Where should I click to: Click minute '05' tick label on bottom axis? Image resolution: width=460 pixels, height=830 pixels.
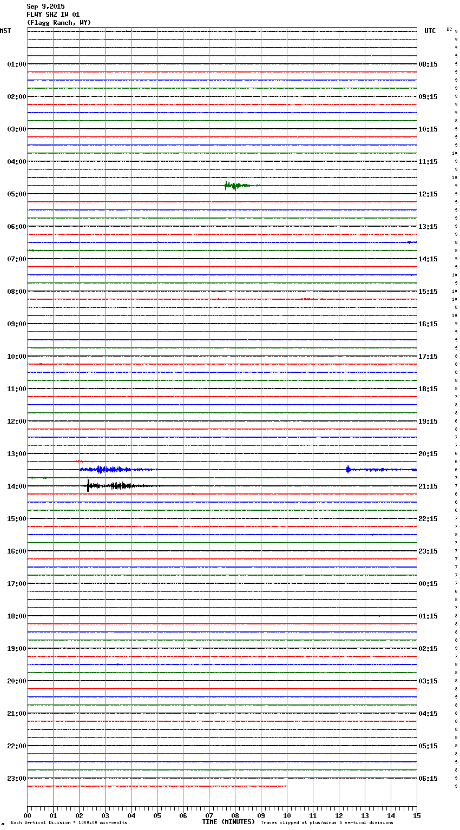click(x=157, y=815)
